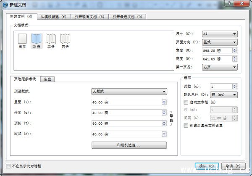This screenshot has width=252, height=176.
Task: Toggle the margin link chain icon
Action: pos(171,118)
